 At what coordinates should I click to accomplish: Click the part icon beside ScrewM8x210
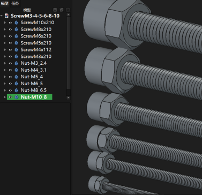(x=17, y=29)
